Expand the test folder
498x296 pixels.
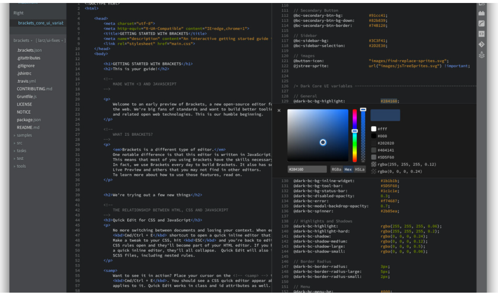click(x=19, y=158)
